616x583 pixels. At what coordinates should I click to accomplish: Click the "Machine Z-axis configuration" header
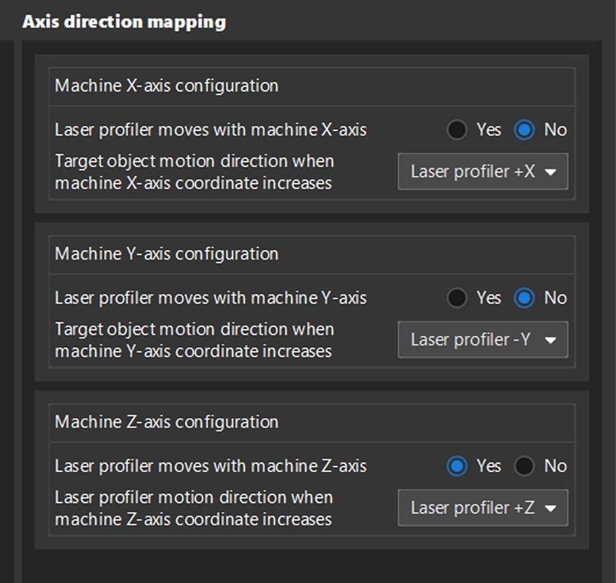click(x=167, y=422)
